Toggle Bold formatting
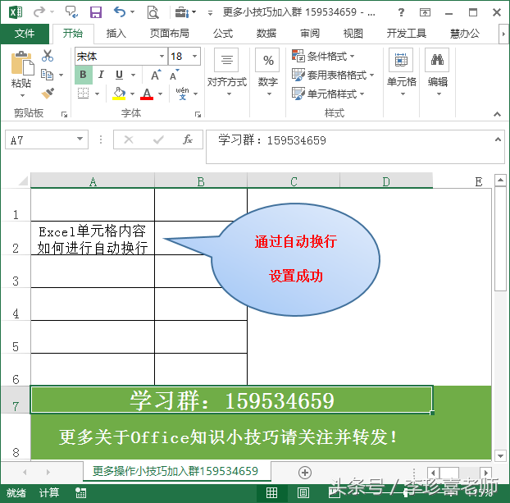This screenshot has width=510, height=503. 84,75
